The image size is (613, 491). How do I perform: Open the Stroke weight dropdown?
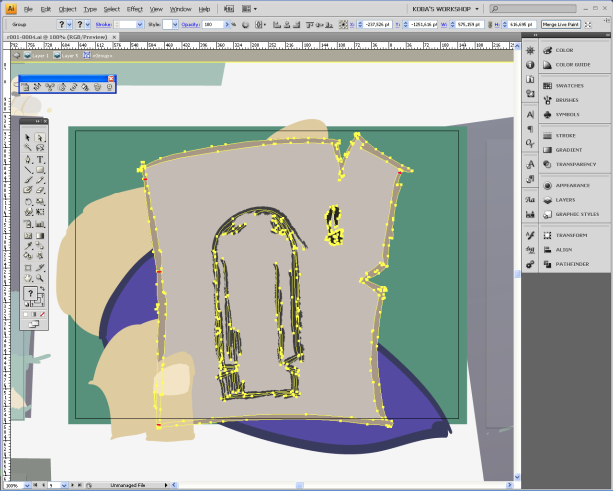tap(140, 24)
